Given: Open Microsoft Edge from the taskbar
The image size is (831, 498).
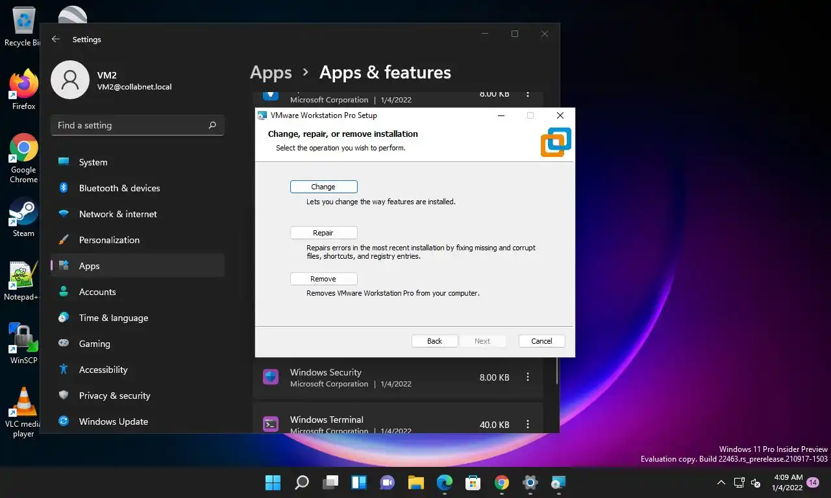Looking at the screenshot, I should 445,482.
